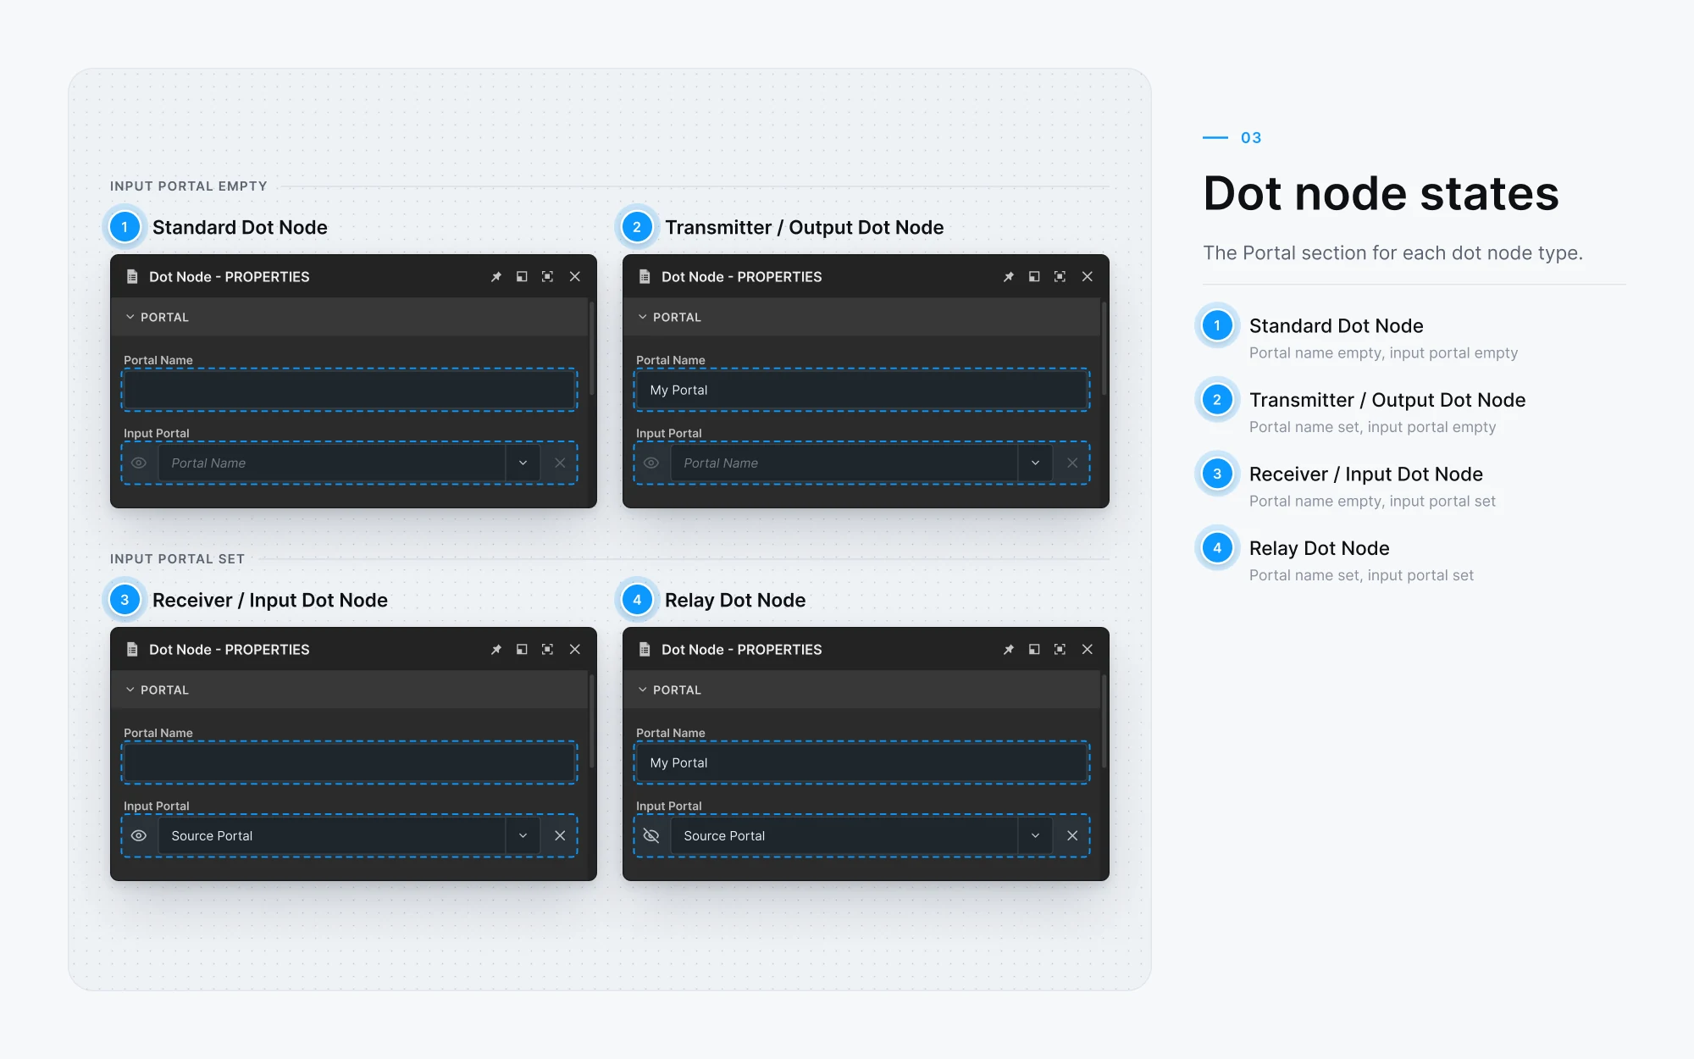1694x1059 pixels.
Task: Click document icon in Transmitter / Output panel header
Action: click(x=645, y=277)
